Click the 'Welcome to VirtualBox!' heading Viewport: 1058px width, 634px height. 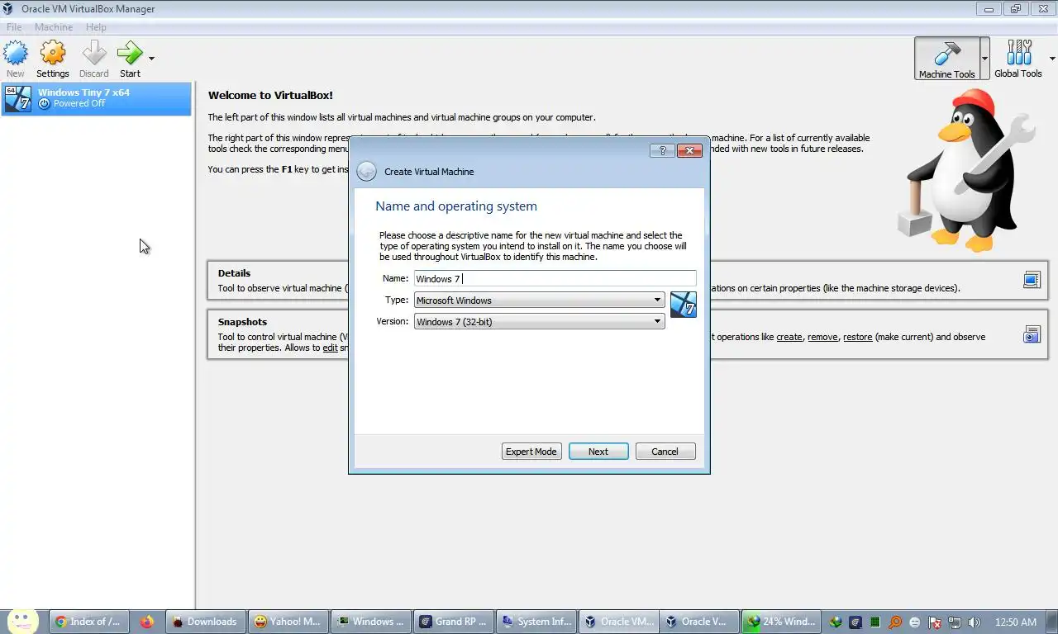270,95
